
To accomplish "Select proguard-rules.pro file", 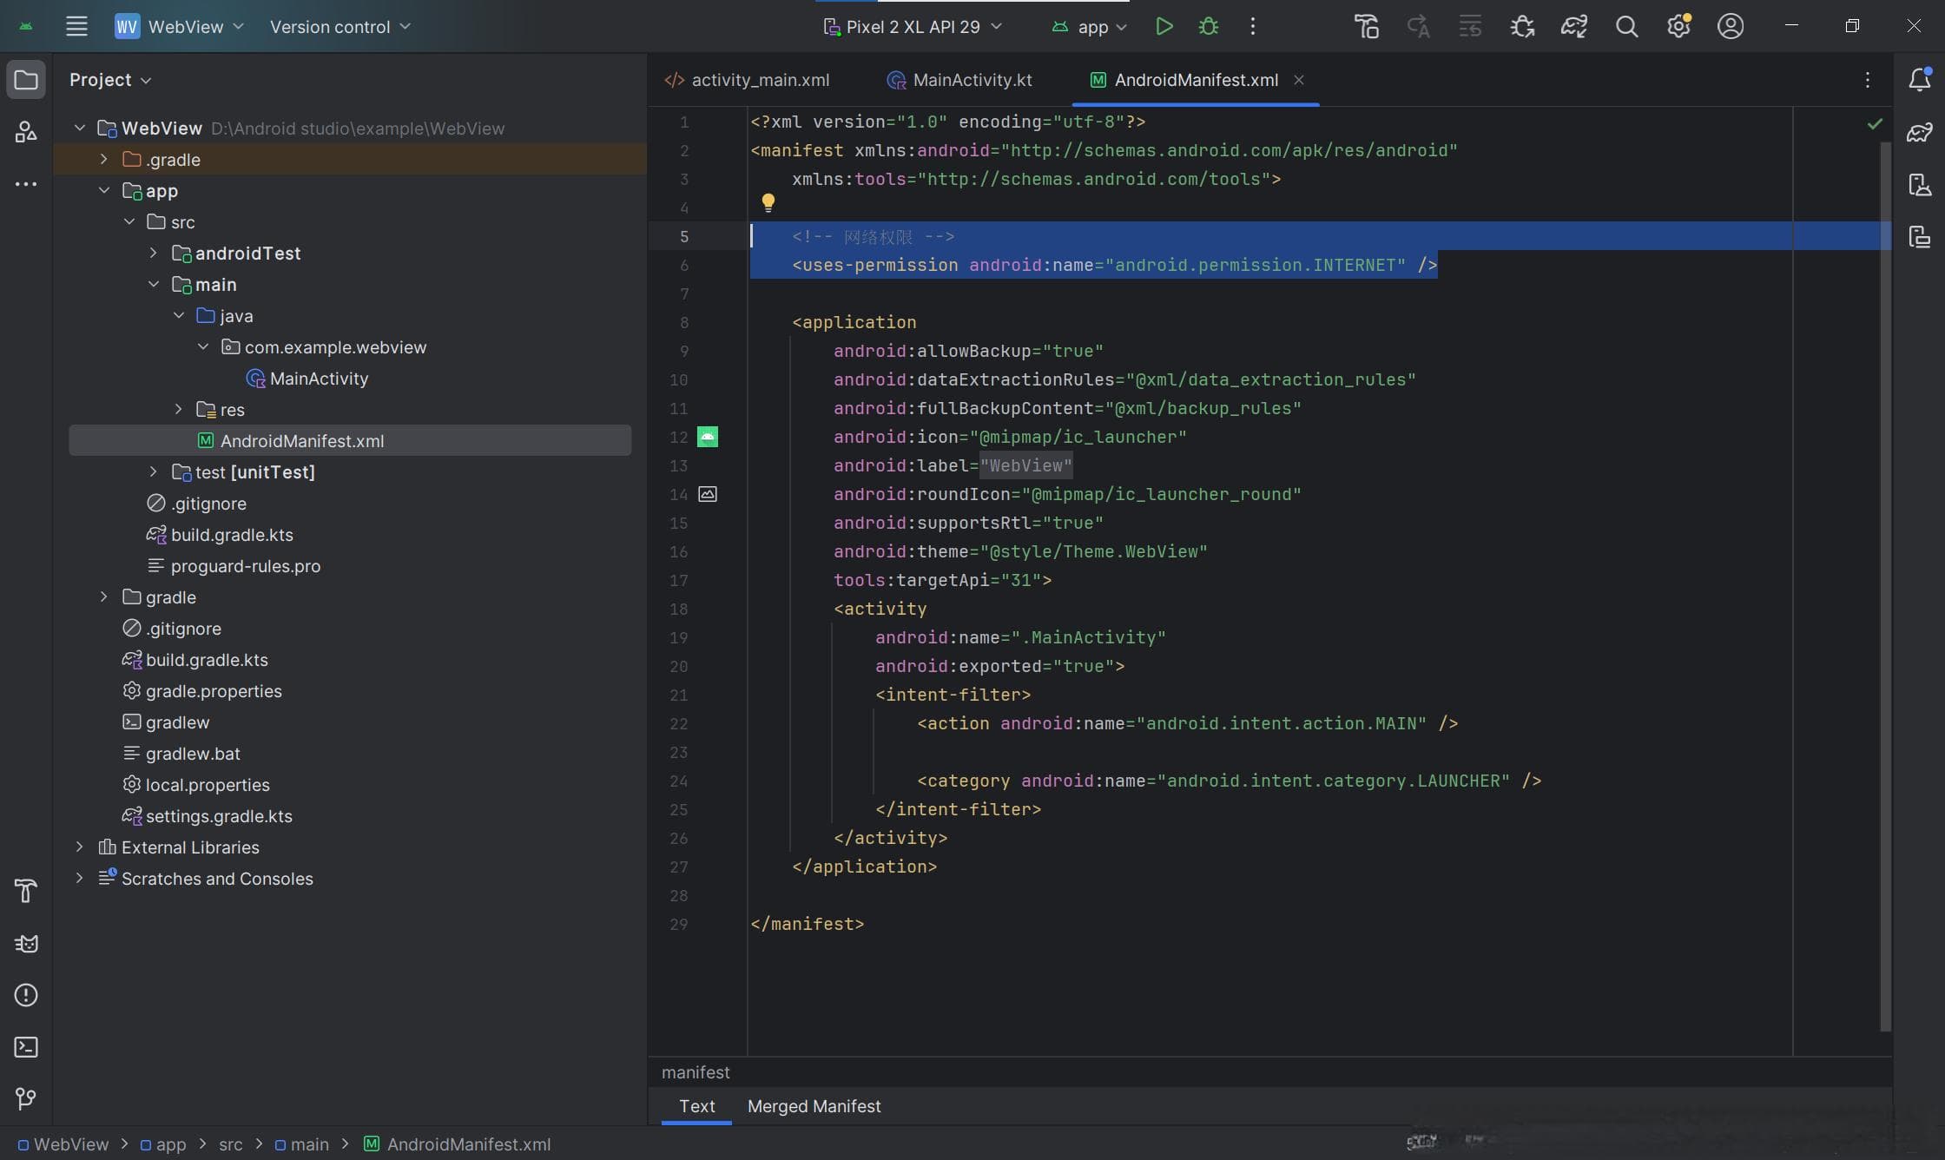I will tap(246, 565).
